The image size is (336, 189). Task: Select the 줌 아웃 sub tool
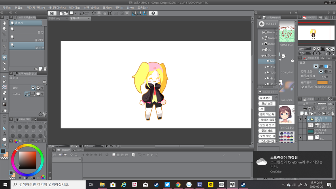[x=27, y=38]
